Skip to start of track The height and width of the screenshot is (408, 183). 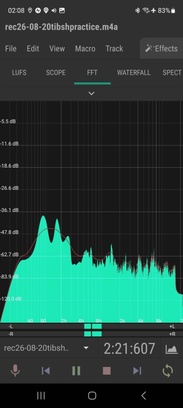(x=46, y=371)
